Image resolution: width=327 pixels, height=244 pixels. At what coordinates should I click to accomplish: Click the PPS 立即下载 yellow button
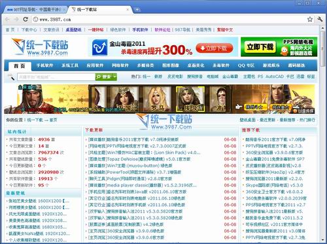(260, 46)
